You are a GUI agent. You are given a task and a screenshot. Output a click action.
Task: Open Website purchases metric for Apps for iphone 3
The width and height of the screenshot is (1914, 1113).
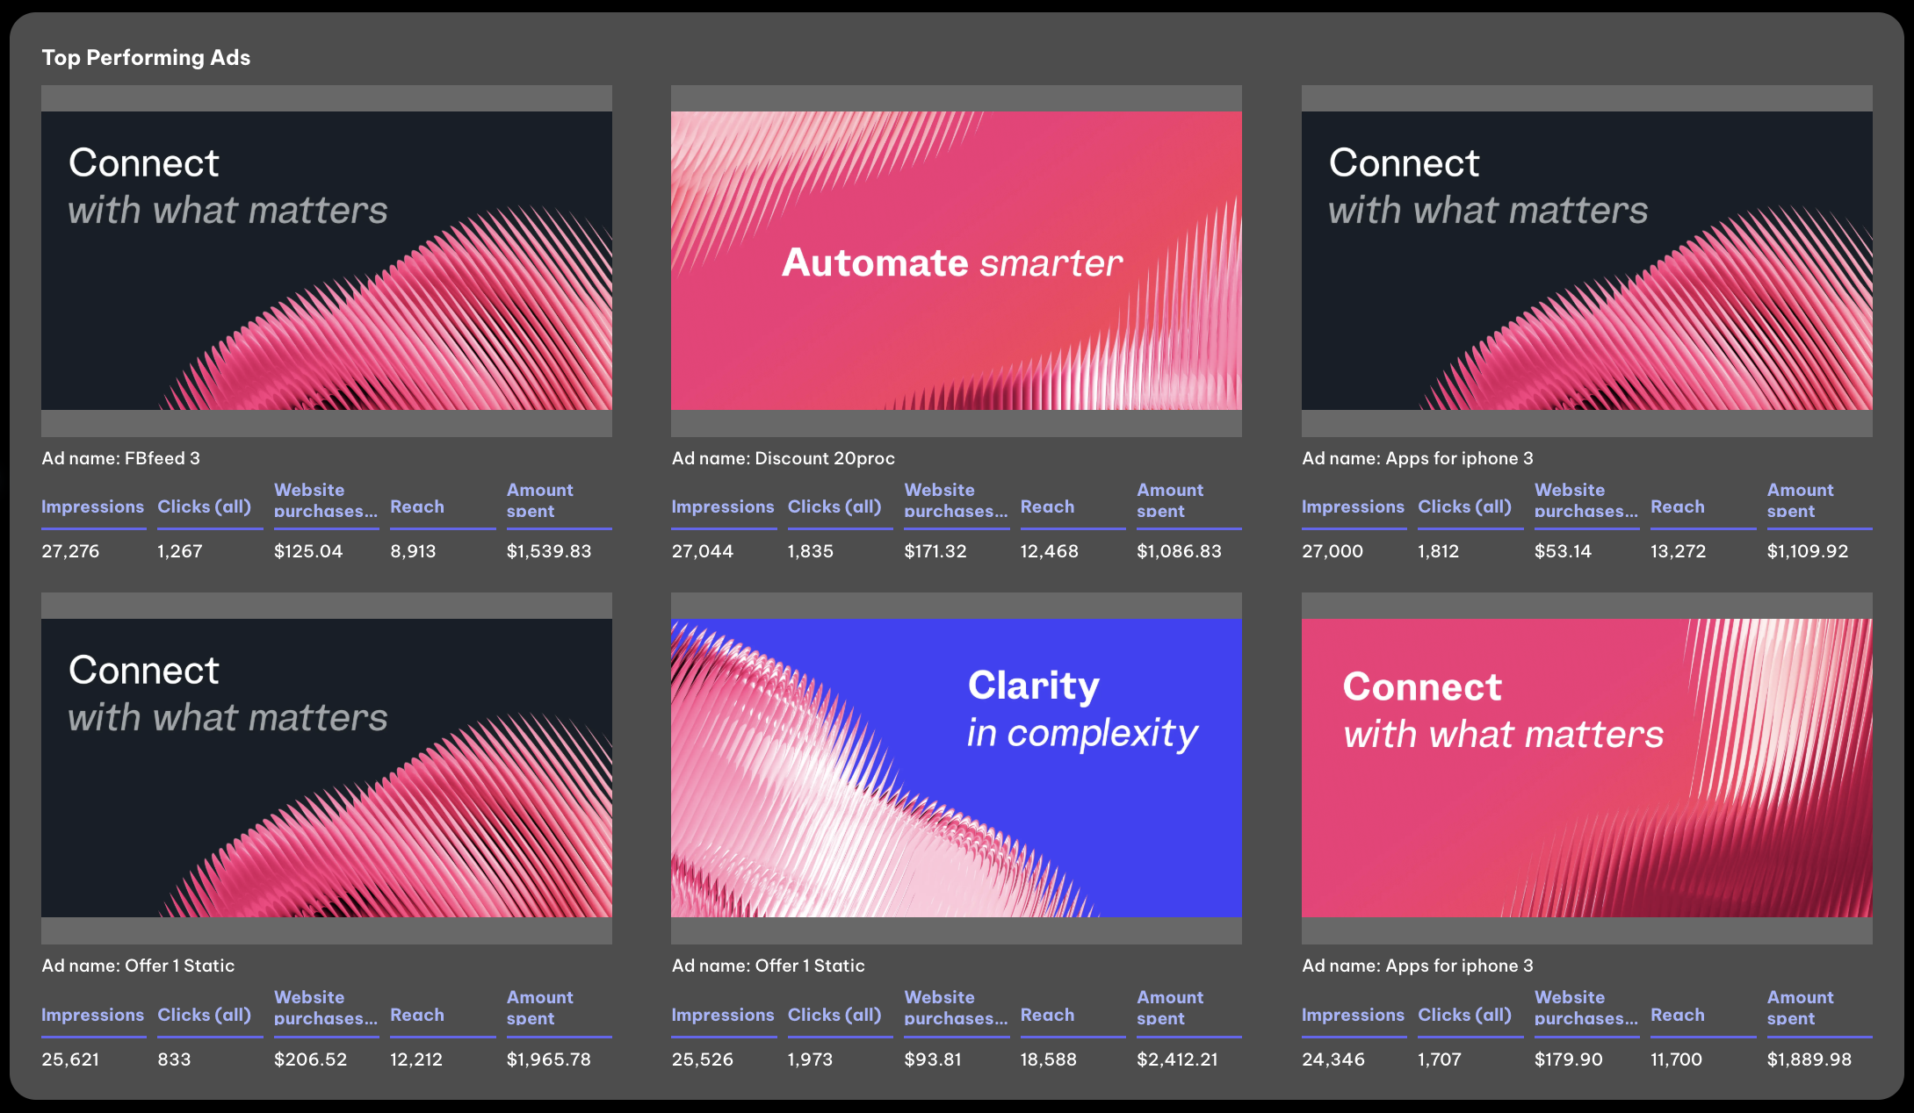click(1586, 500)
